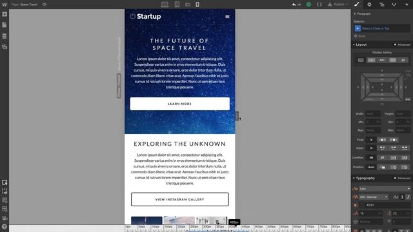The image size is (413, 232).
Task: Set position to relative
Action: 383,168
